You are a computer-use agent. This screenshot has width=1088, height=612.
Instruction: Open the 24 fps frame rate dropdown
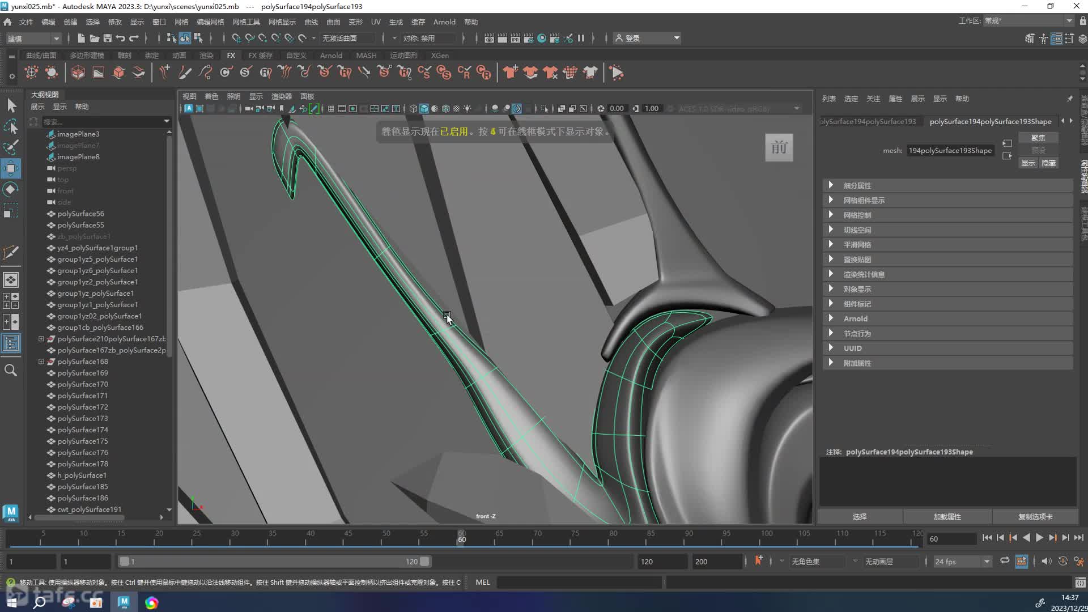(962, 562)
